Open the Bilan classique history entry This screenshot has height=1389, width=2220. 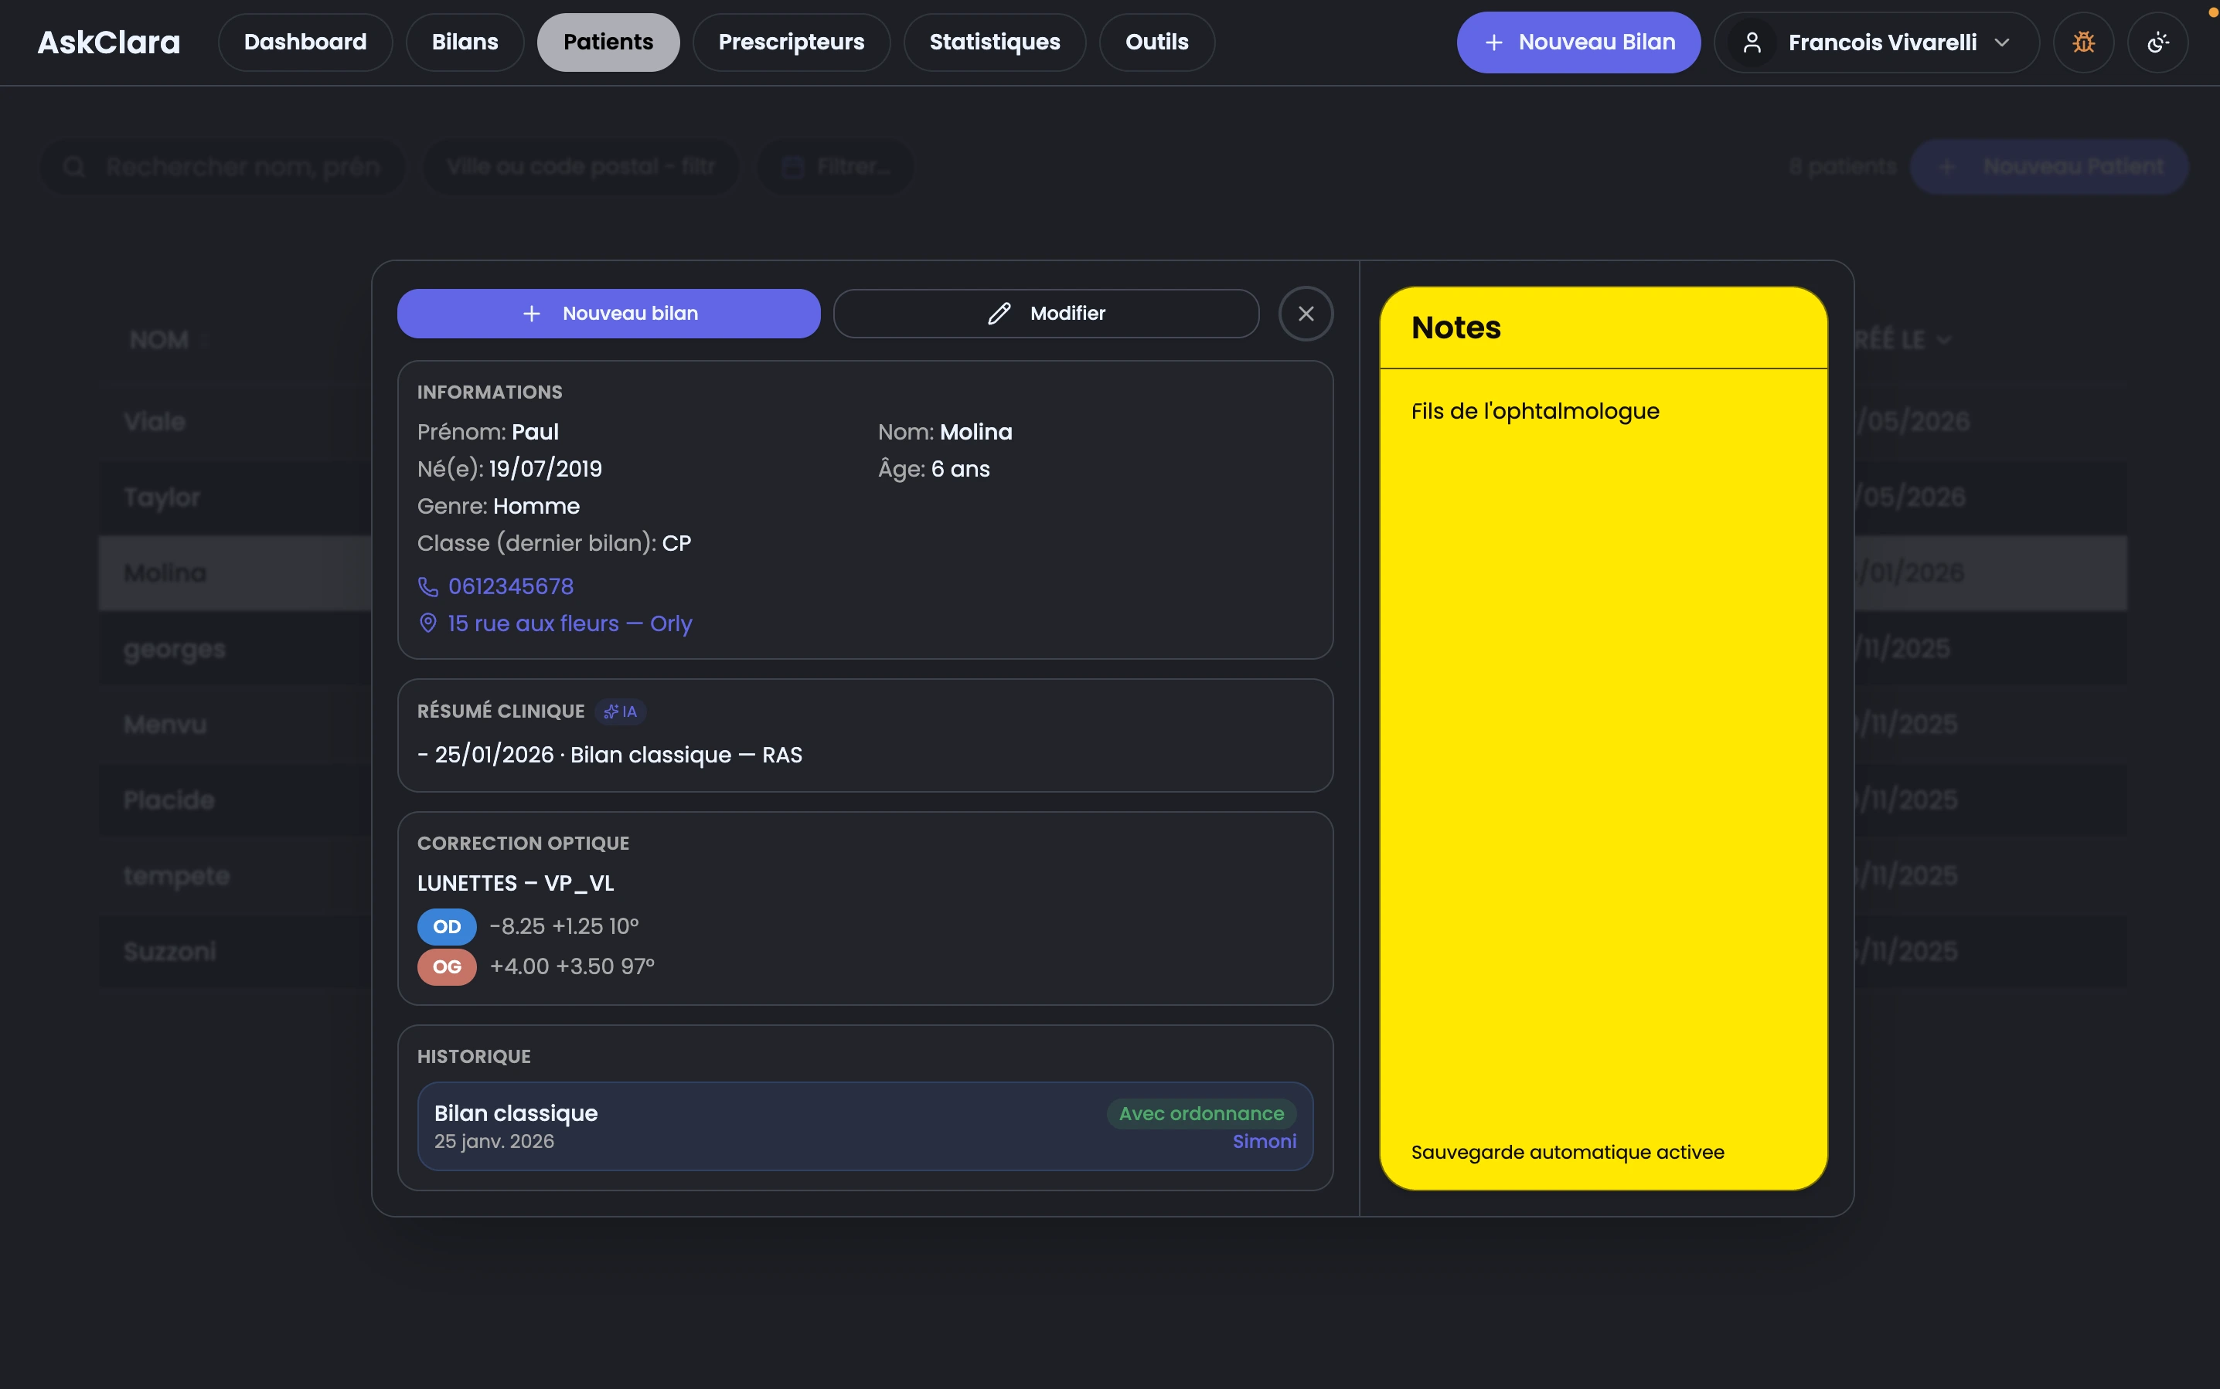[x=865, y=1126]
